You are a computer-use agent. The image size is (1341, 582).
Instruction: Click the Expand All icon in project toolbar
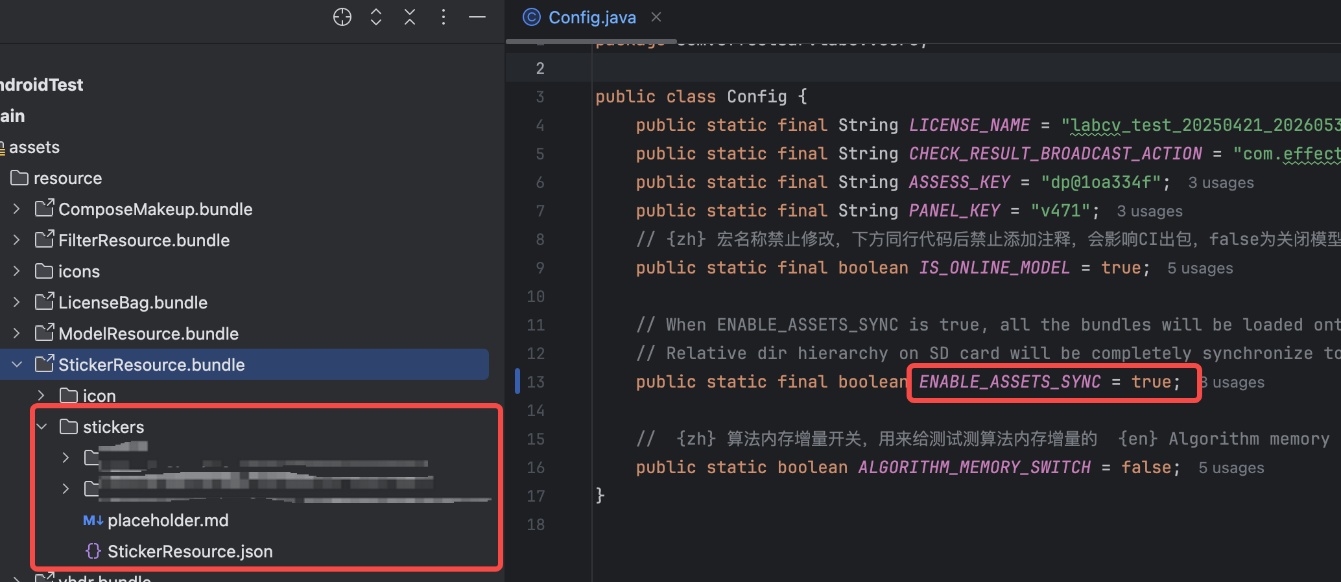(376, 17)
